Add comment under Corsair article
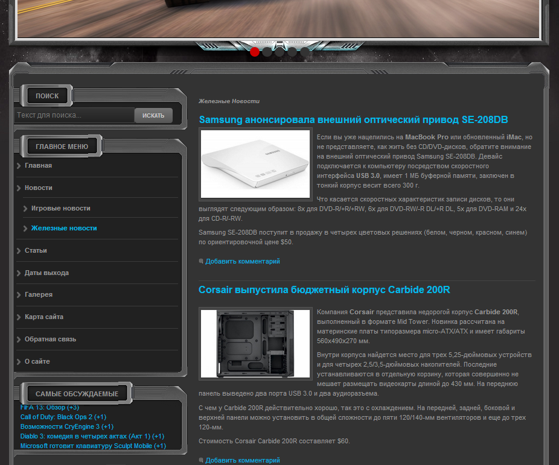Image resolution: width=559 pixels, height=465 pixels. (243, 460)
